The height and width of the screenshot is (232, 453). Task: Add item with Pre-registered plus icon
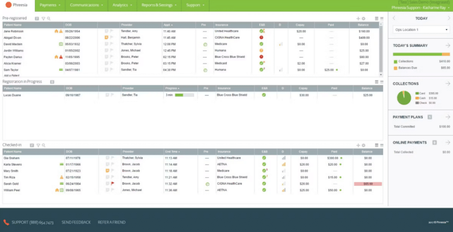pyautogui.click(x=358, y=19)
